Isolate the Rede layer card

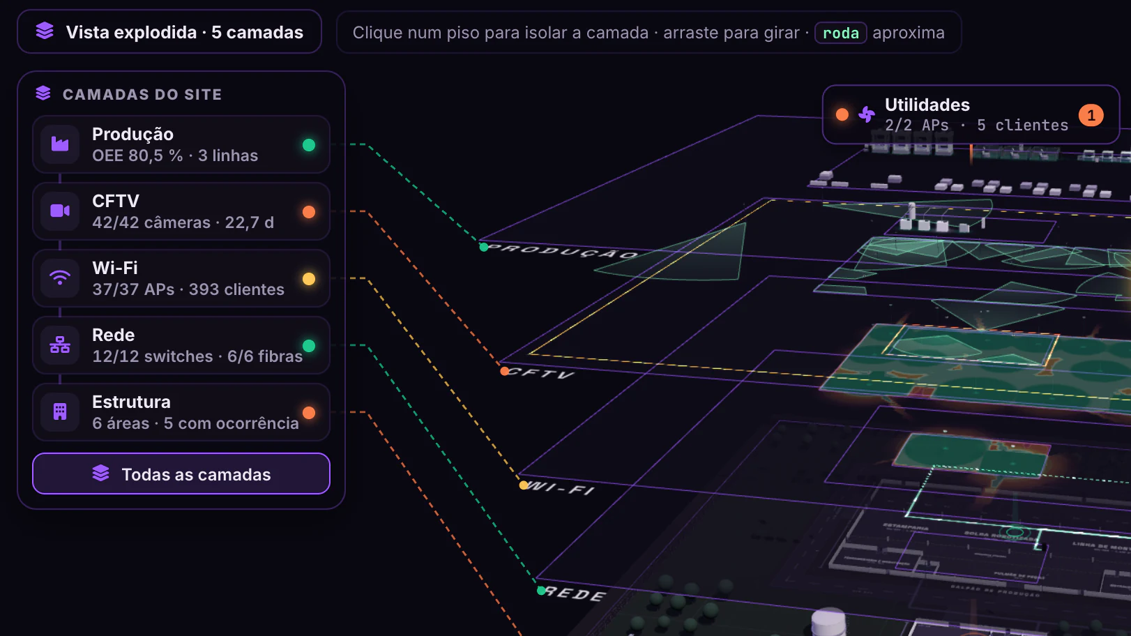click(181, 345)
